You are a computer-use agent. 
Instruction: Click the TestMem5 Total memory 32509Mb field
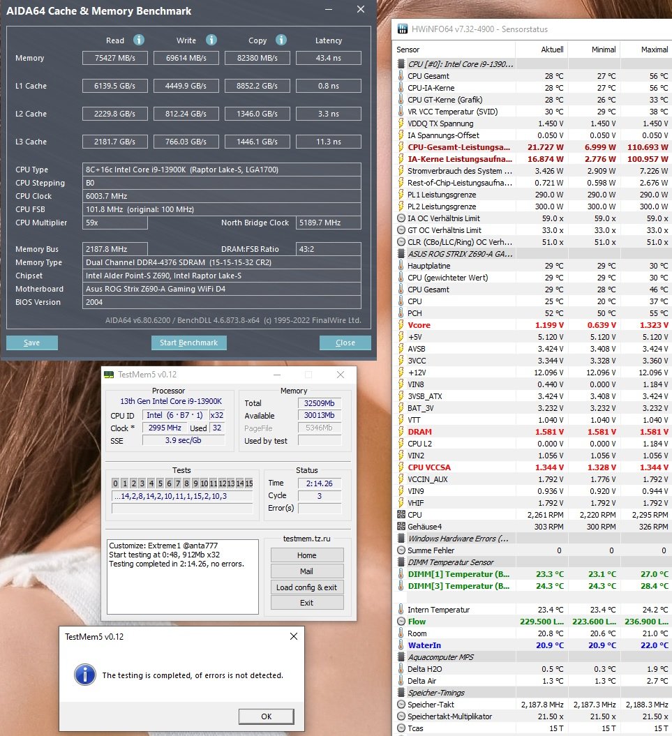[x=320, y=403]
